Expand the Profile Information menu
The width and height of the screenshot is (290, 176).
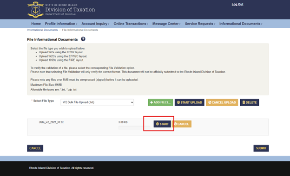coord(61,24)
